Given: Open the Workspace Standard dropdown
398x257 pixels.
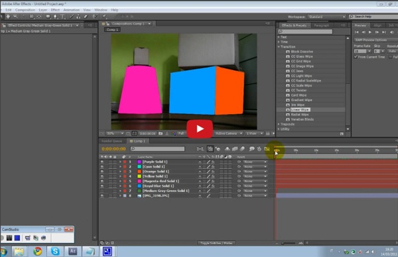Looking at the screenshot, I should click(x=327, y=17).
